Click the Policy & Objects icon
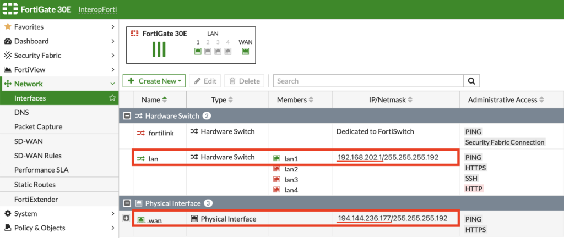 click(x=8, y=228)
